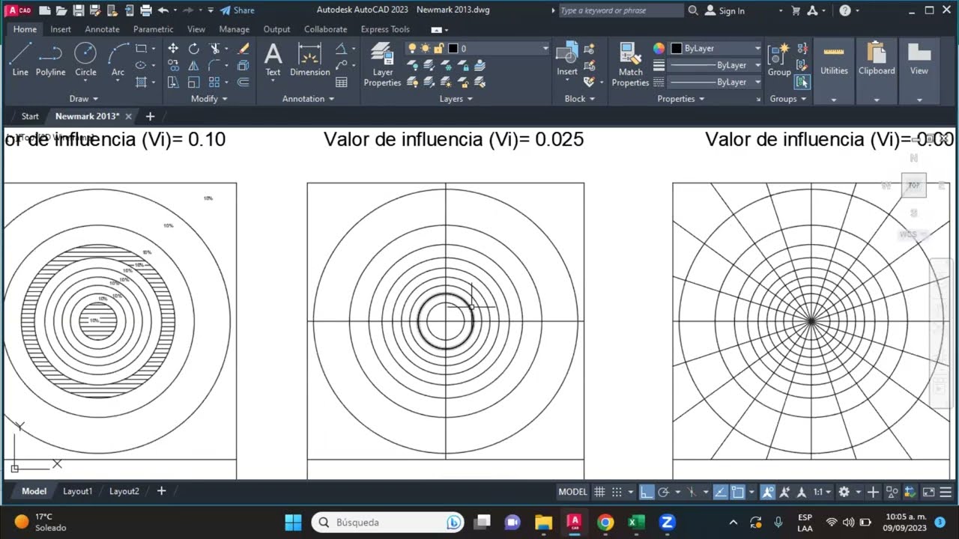Image resolution: width=959 pixels, height=539 pixels.
Task: Open the Parametric ribbon tab
Action: point(153,29)
